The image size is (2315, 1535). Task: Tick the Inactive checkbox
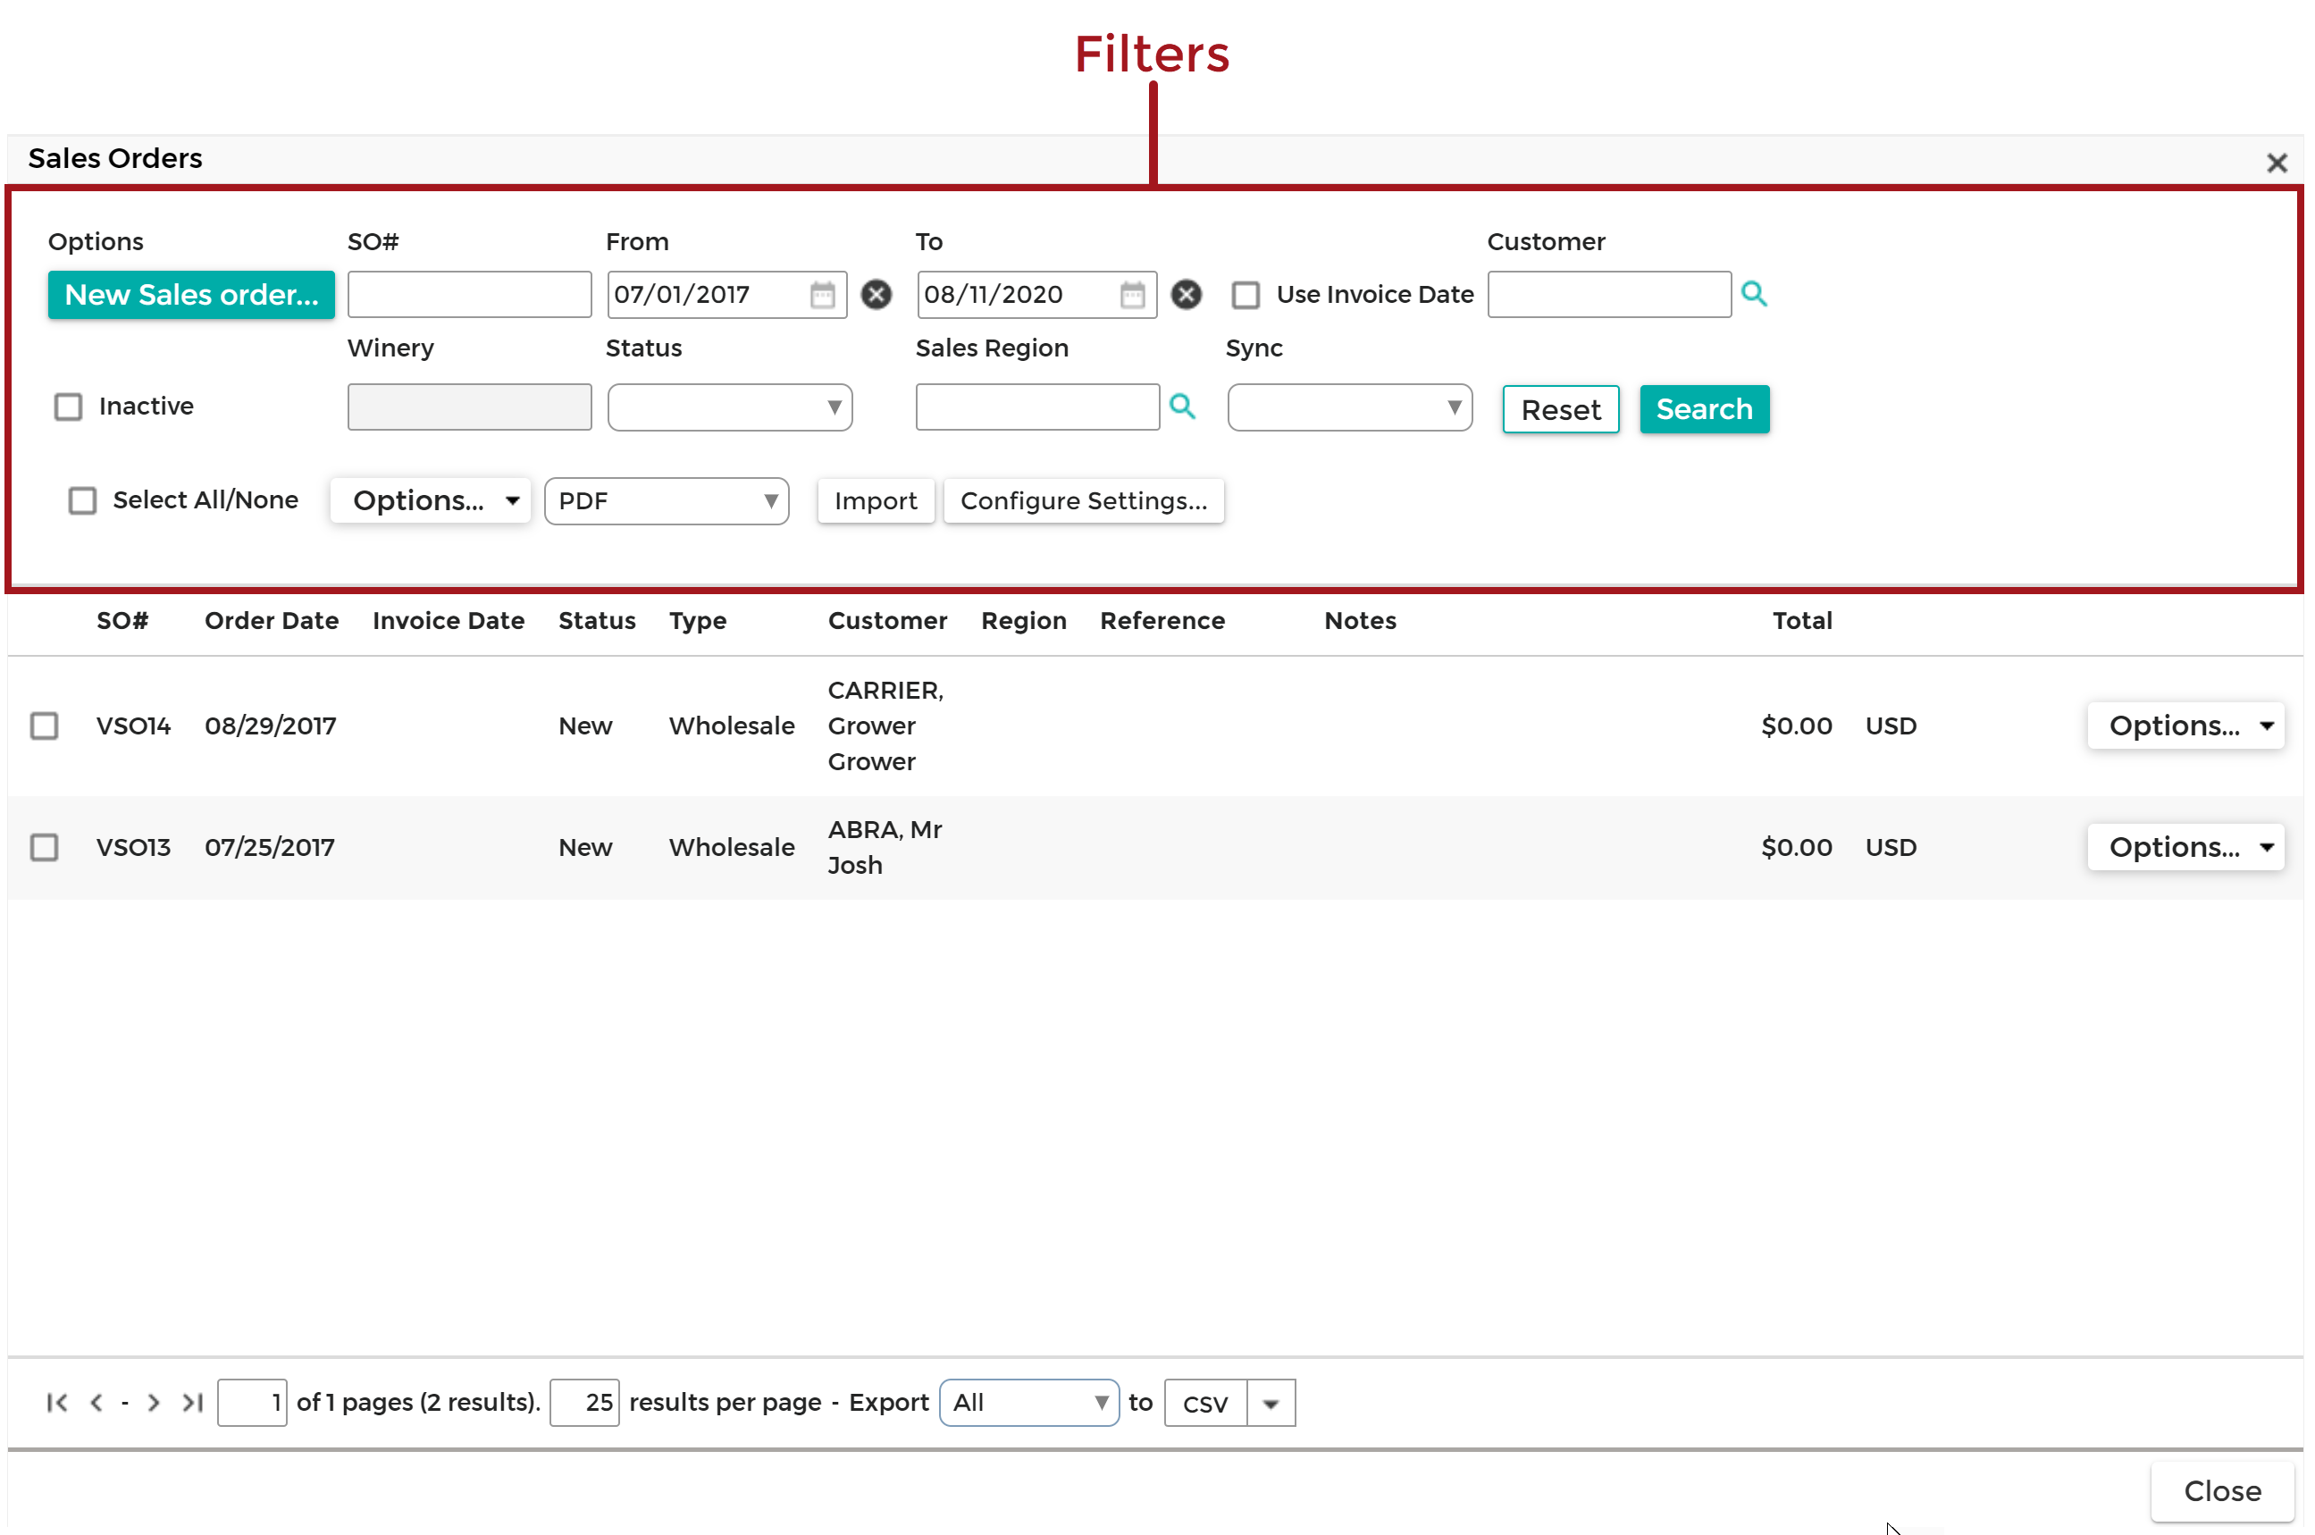click(69, 407)
